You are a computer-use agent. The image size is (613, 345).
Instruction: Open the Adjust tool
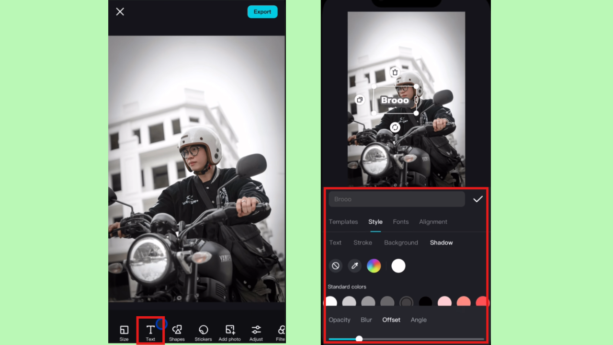(256, 332)
